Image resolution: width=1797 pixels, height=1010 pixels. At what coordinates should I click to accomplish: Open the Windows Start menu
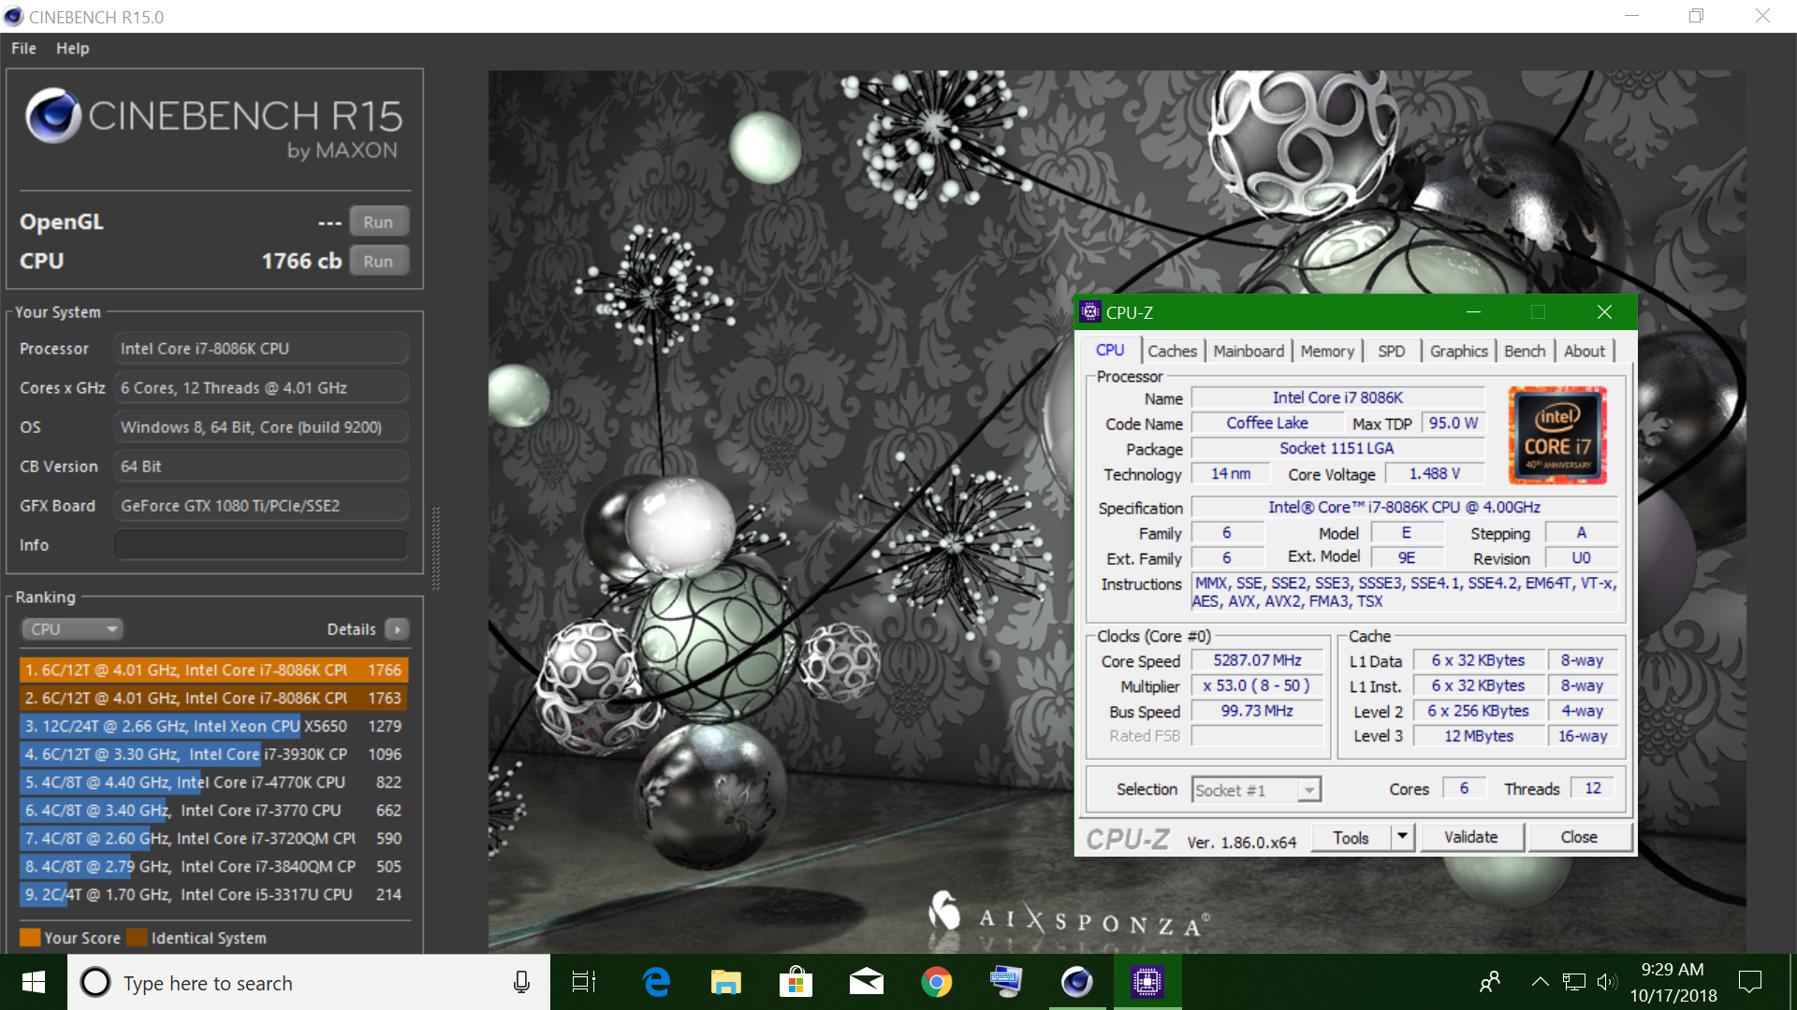[x=34, y=982]
